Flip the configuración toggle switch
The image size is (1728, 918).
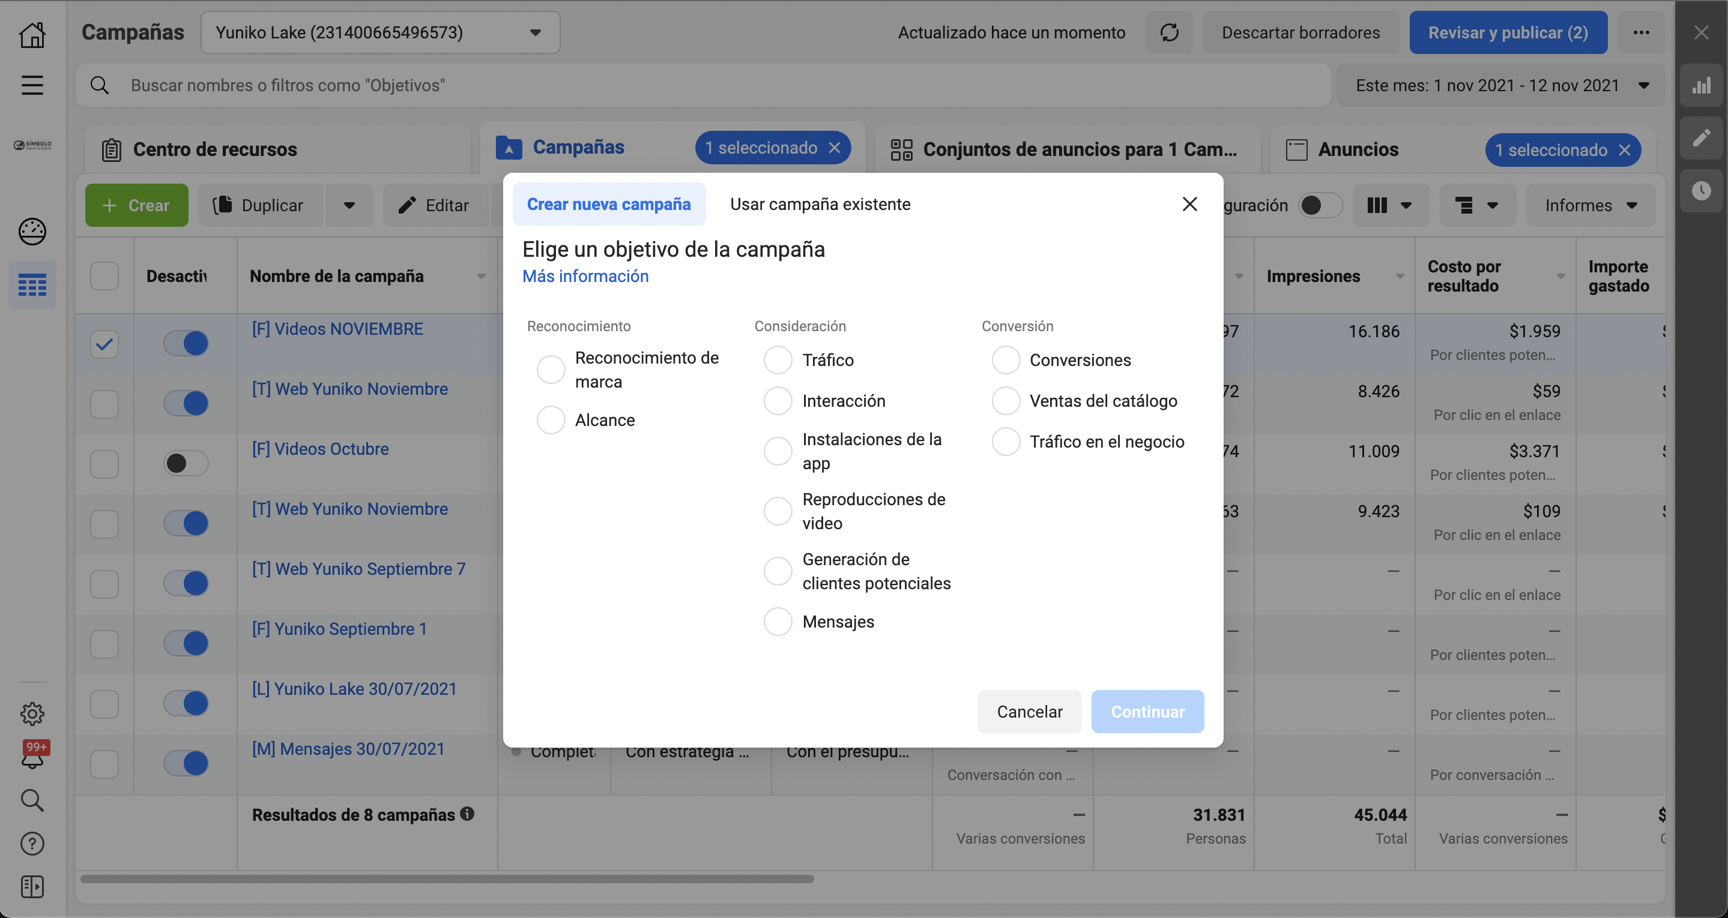(1320, 205)
